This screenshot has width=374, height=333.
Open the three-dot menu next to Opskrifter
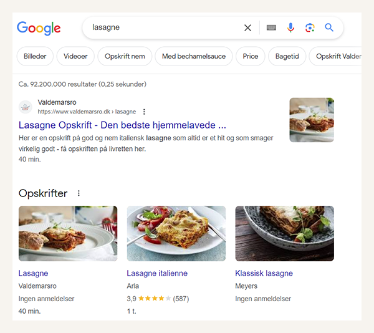click(79, 193)
